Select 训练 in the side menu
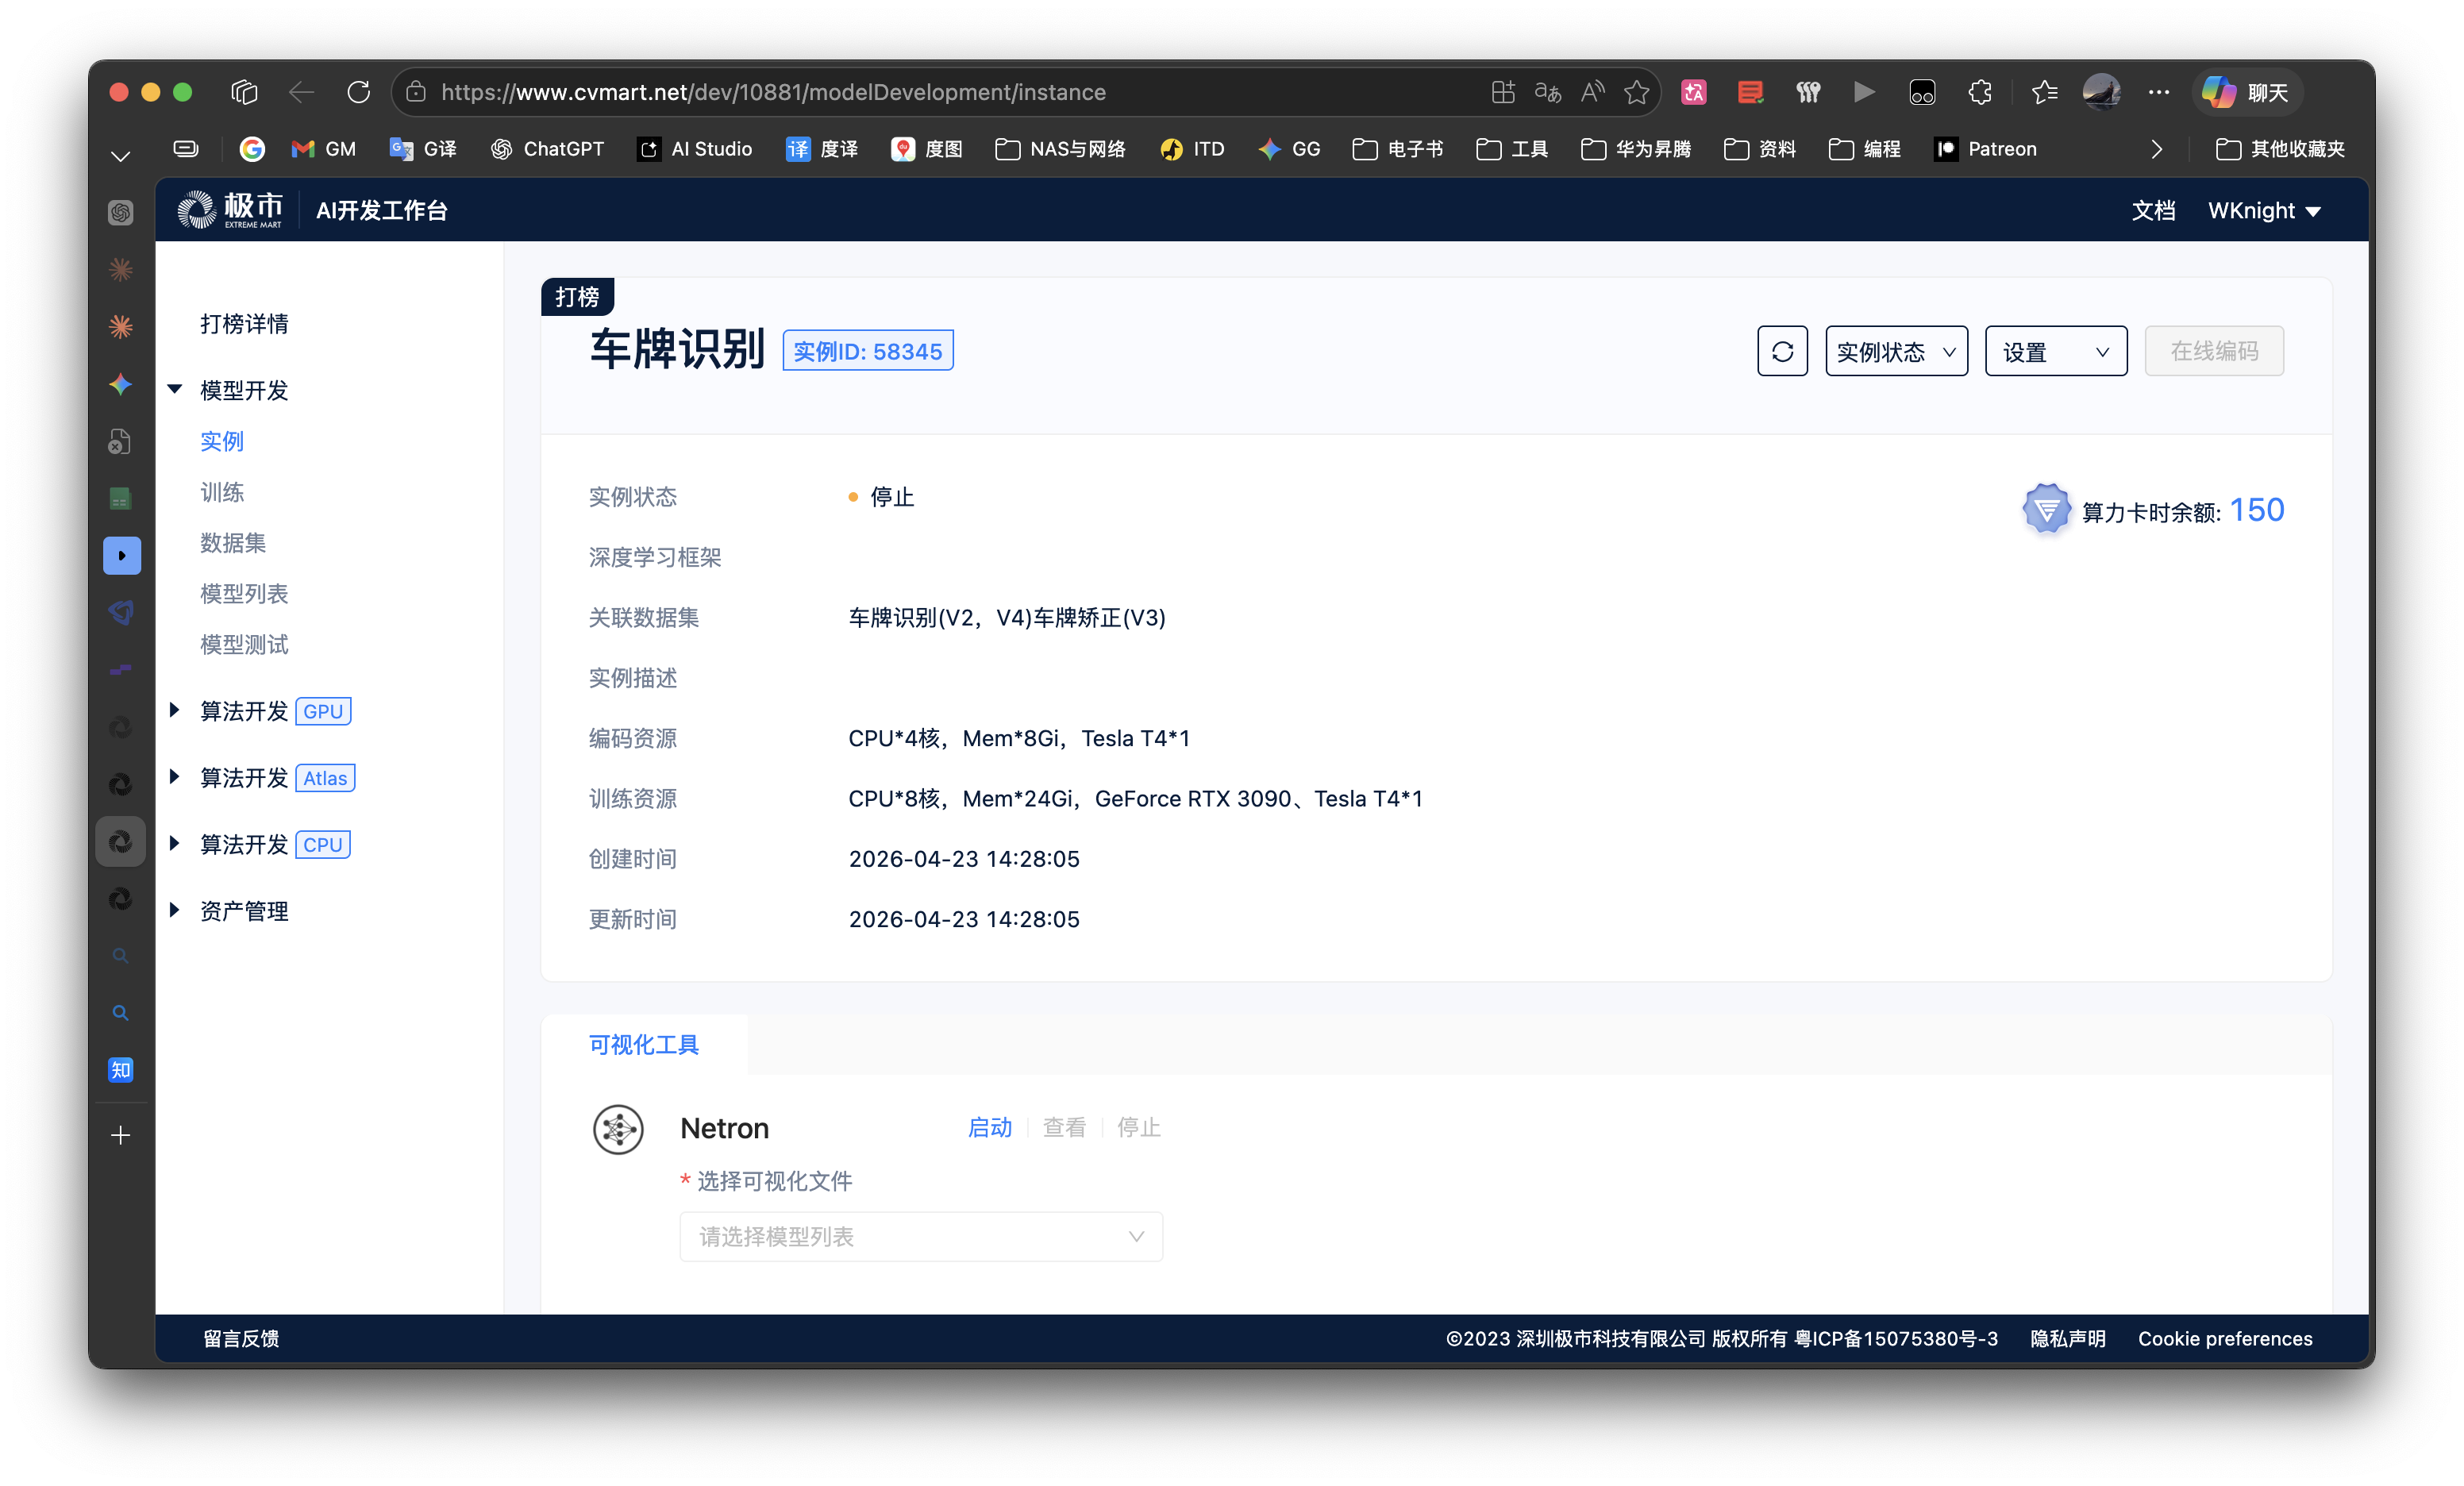Viewport: 2464px width, 1486px height. click(222, 492)
